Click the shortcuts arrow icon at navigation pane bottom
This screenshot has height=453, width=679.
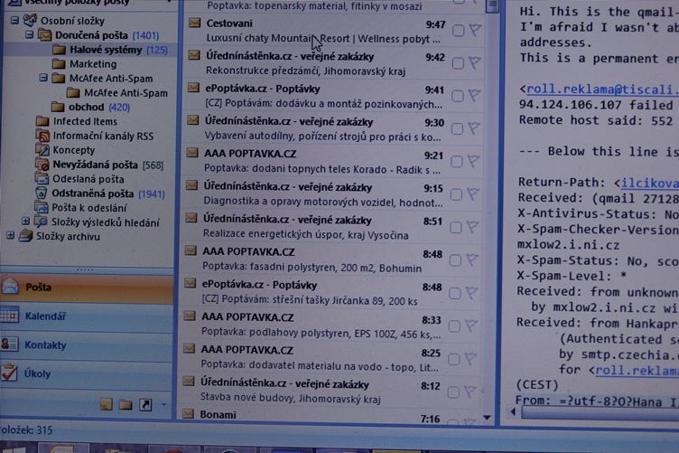point(145,405)
